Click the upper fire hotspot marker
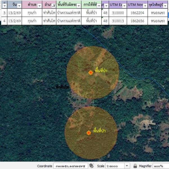Image resolution: width=169 pixels, height=169 pixels. 91,72
